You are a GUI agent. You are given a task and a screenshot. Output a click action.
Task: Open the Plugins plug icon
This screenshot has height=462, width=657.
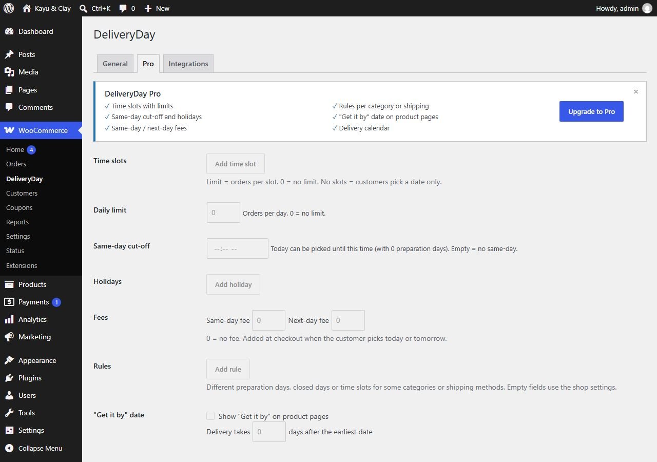tap(9, 378)
